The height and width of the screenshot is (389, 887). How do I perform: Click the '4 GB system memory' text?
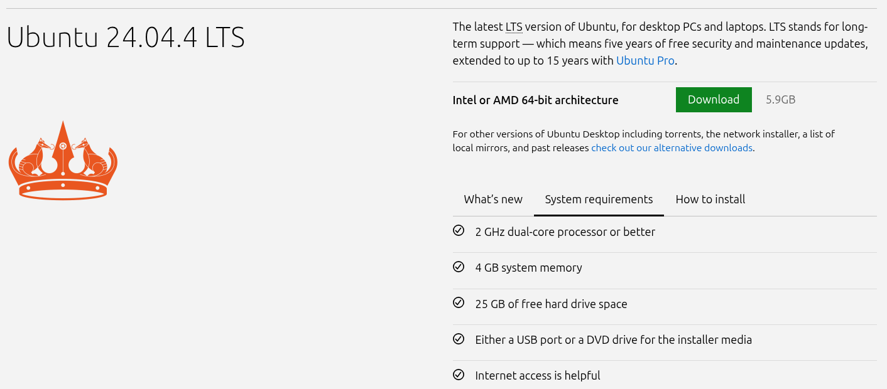(x=528, y=268)
